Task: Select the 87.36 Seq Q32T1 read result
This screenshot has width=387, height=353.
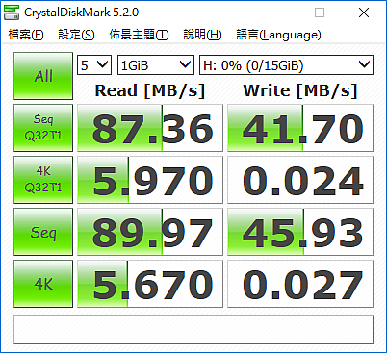Action: [x=150, y=128]
